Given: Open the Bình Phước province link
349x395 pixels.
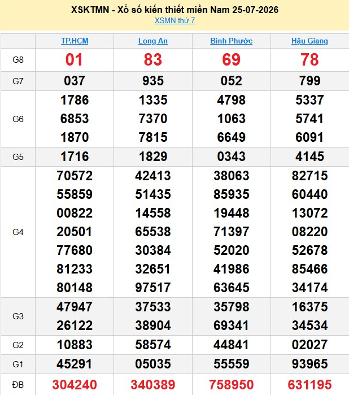Looking at the screenshot, I should 231,41.
